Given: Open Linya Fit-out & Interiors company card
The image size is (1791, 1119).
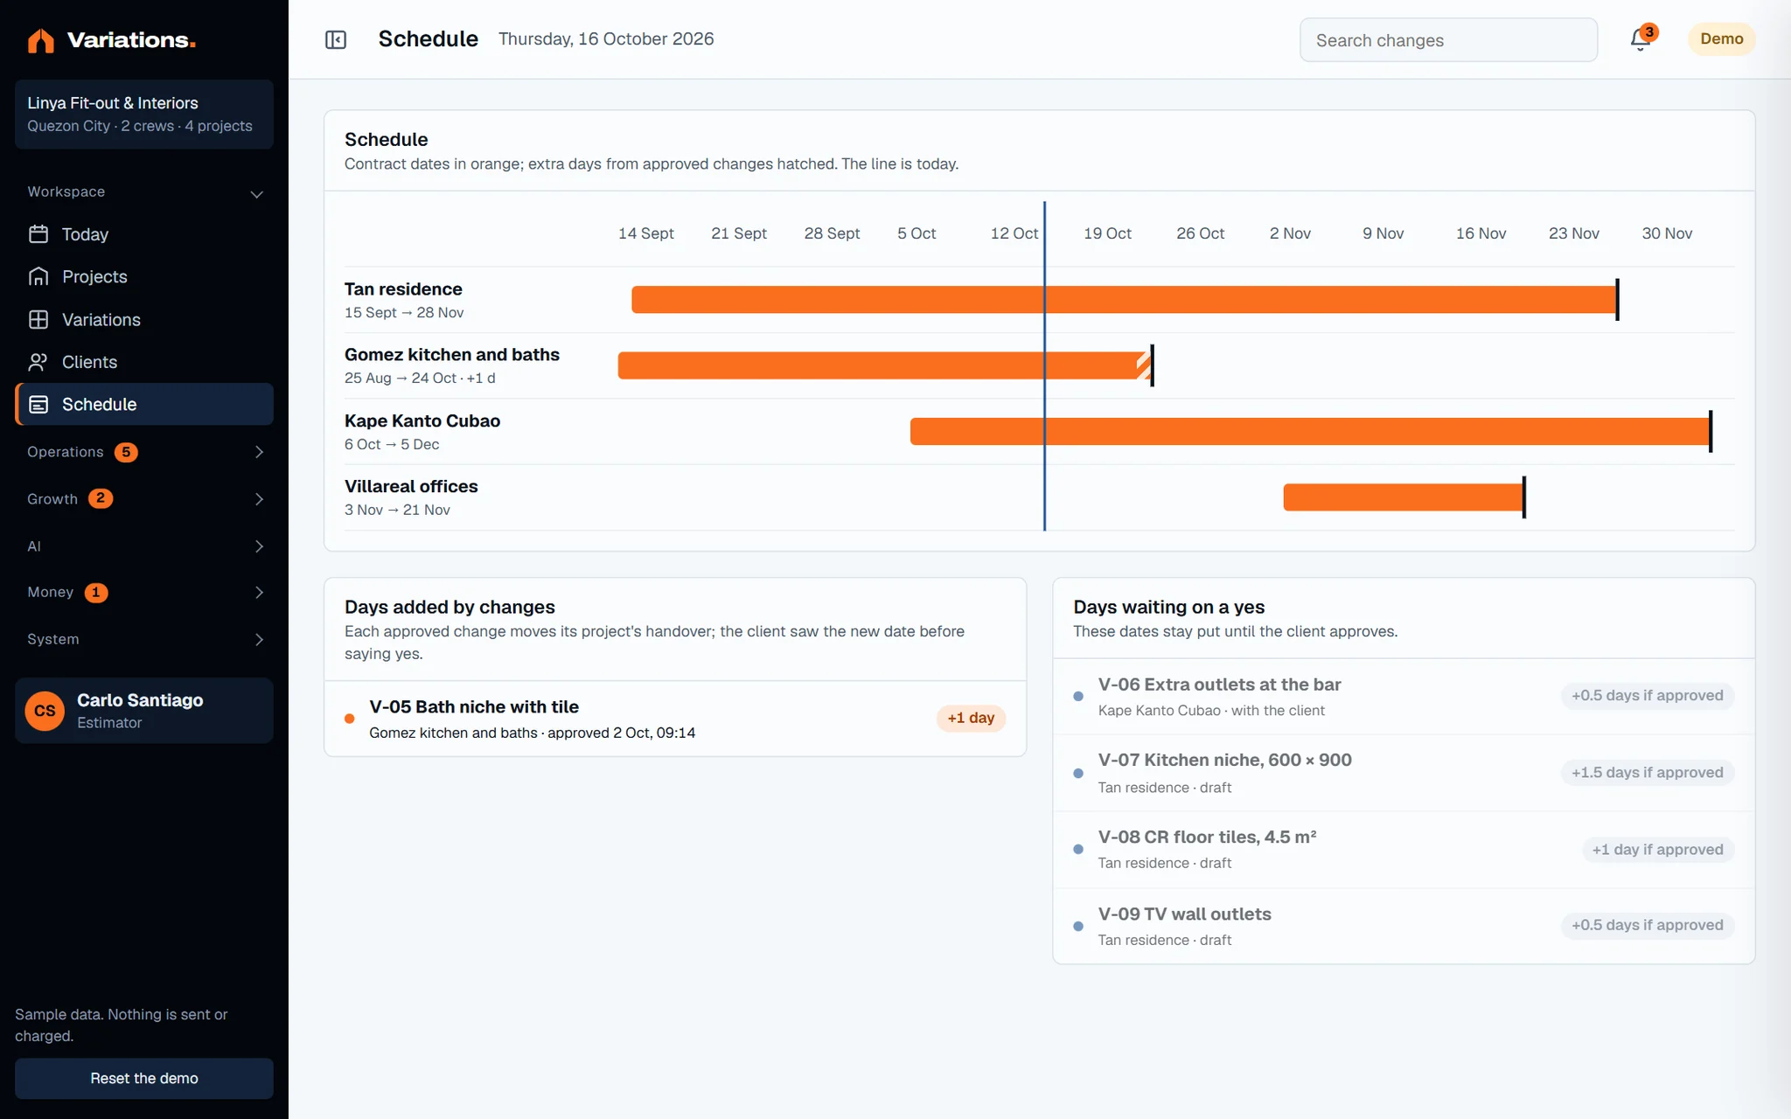Looking at the screenshot, I should click(x=144, y=115).
